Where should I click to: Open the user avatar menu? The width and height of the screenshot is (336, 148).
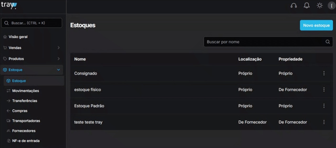click(x=332, y=6)
